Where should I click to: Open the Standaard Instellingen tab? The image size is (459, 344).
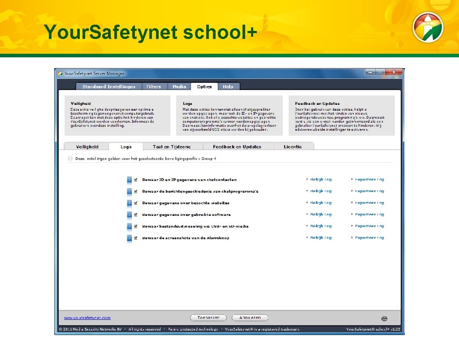tap(109, 86)
